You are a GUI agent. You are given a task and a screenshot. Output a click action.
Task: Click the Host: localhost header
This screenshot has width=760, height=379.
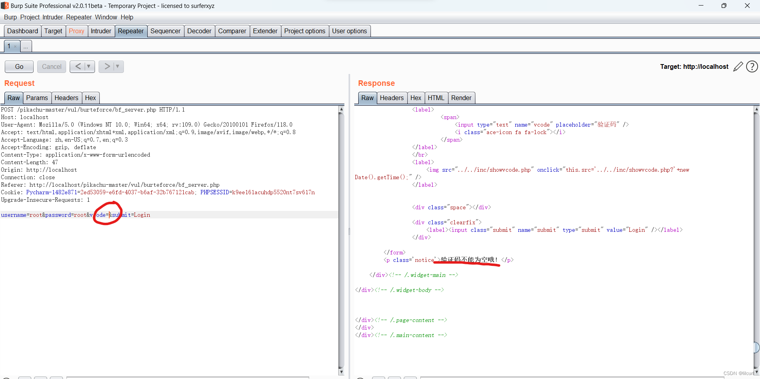(x=25, y=117)
